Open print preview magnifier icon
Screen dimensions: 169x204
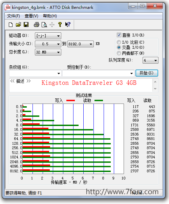tap(44, 25)
